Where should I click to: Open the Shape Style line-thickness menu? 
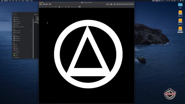click(x=66, y=7)
